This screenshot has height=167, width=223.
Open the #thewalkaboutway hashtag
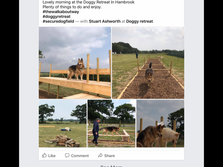pos(61,12)
